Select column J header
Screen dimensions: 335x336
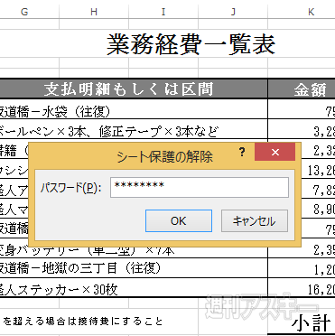point(233,12)
